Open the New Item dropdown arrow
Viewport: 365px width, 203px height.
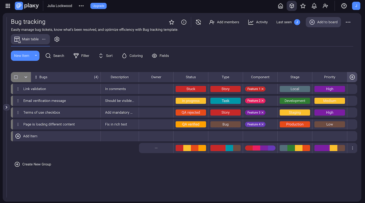(x=36, y=56)
